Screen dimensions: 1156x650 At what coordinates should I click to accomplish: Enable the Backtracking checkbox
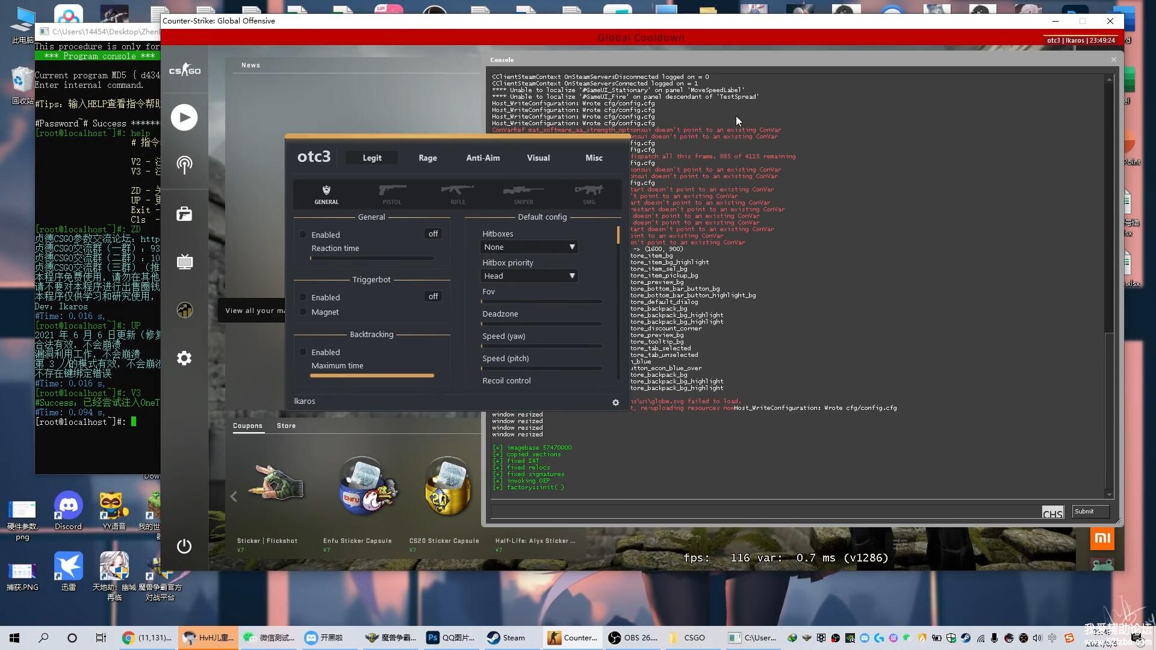tap(303, 352)
